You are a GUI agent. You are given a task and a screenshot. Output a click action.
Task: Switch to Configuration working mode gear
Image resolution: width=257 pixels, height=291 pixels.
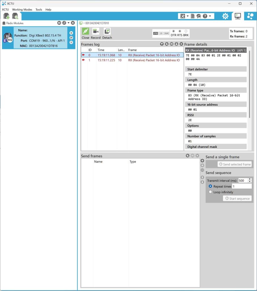coord(225,16)
